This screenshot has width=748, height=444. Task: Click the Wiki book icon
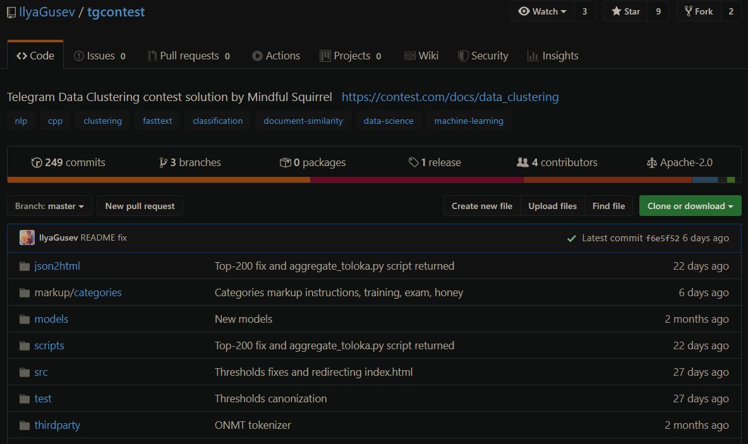[x=410, y=56]
